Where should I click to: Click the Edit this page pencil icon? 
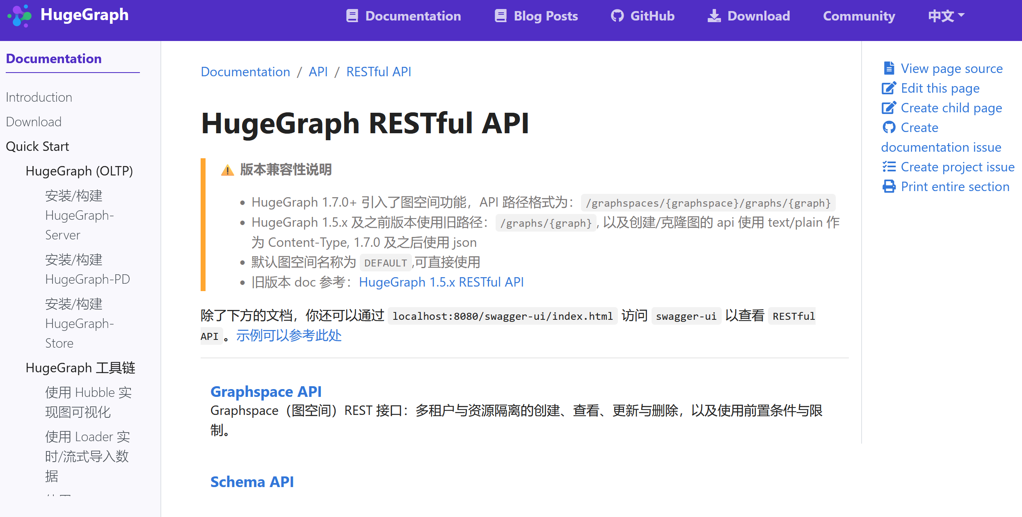(889, 88)
